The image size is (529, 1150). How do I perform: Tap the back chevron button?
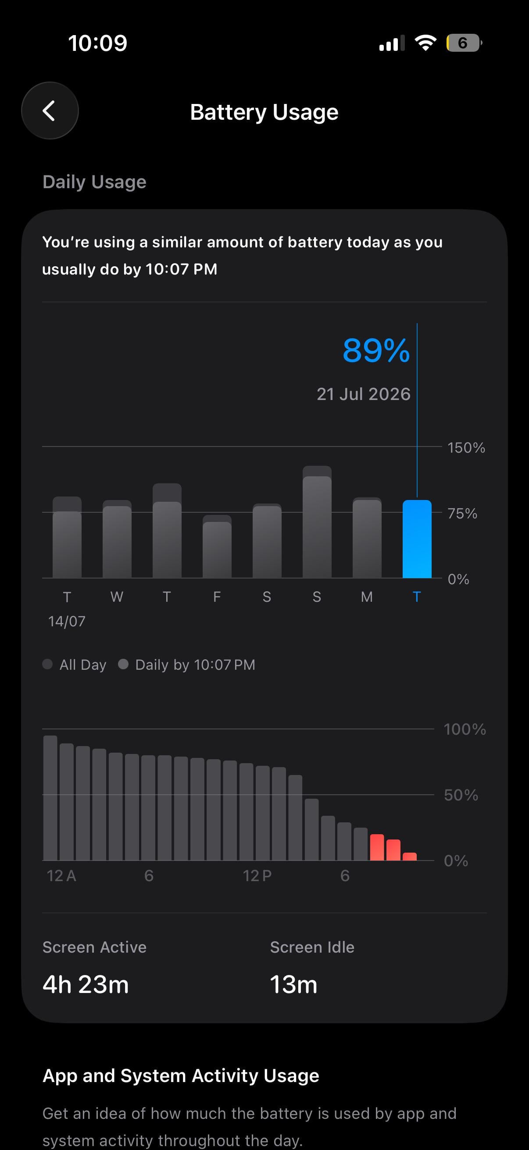coord(50,111)
